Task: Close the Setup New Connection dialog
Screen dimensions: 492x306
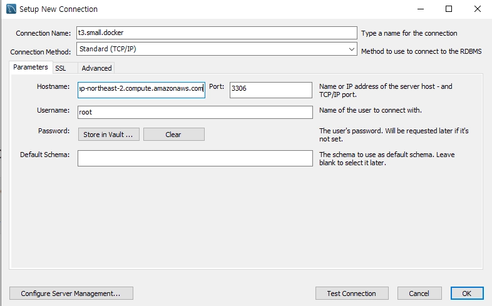Action: click(x=477, y=9)
